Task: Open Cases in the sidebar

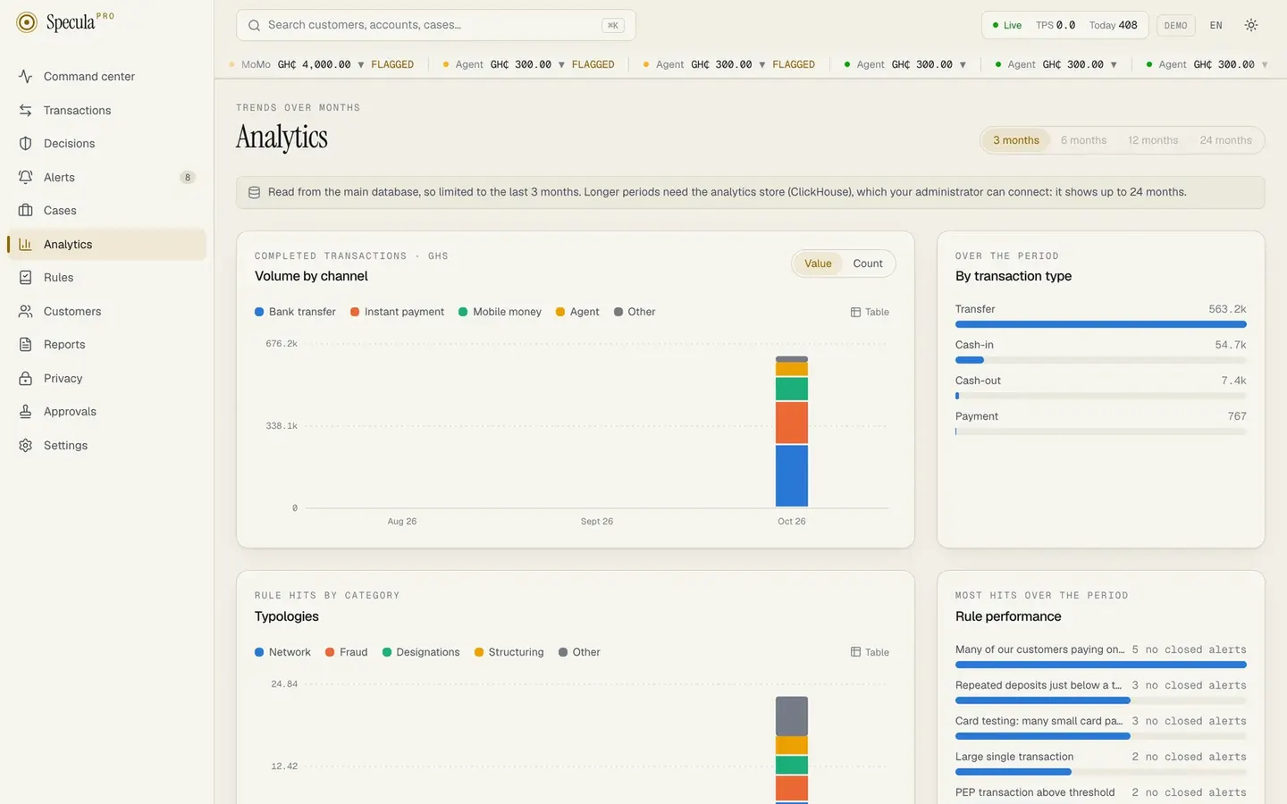Action: tap(106, 211)
